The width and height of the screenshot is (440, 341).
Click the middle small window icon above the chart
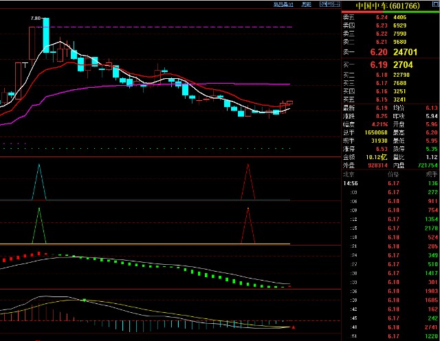click(331, 5)
